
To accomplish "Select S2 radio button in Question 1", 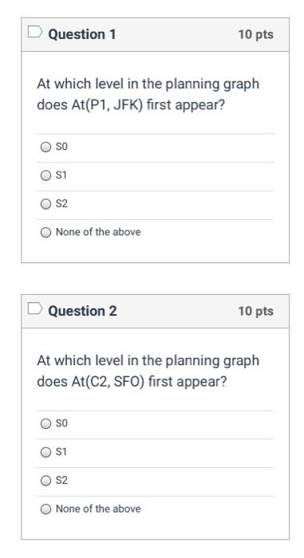I will 45,204.
